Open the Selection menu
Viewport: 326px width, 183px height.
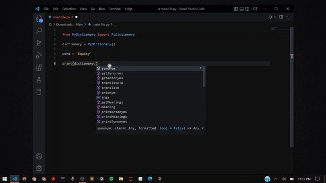(69, 9)
